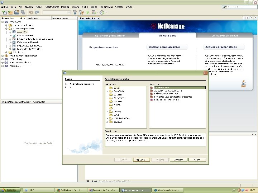
Task: Click the Redo arrow toolbar icon
Action: pyautogui.click(x=37, y=13)
